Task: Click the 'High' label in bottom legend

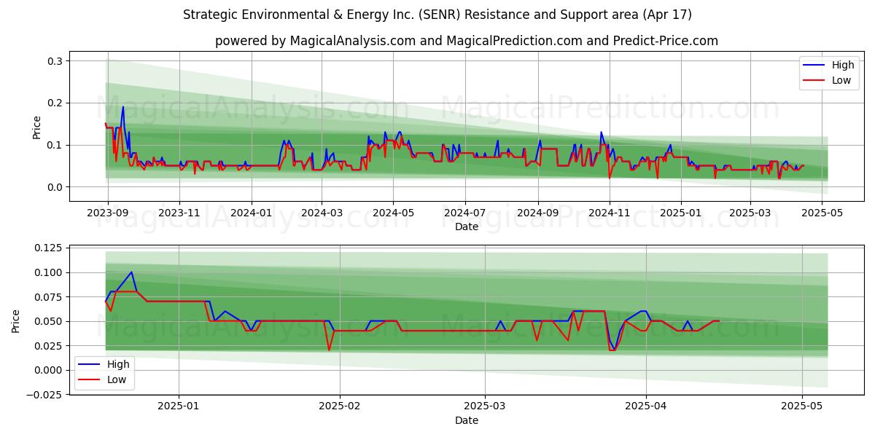Action: [118, 364]
